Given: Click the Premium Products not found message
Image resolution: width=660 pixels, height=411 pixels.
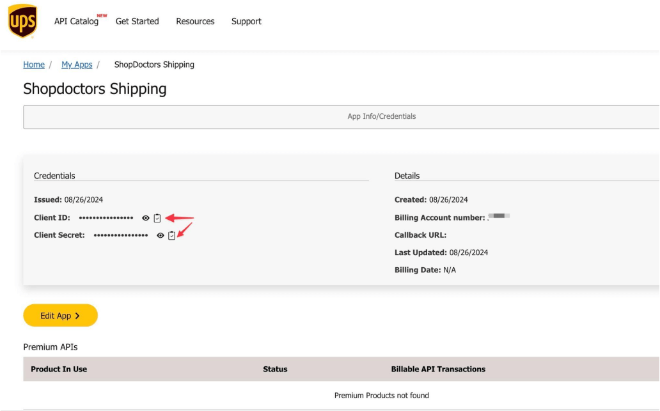Looking at the screenshot, I should click(382, 396).
